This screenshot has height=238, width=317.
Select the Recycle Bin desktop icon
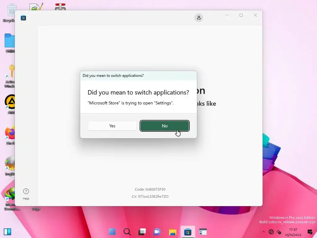pos(10,13)
